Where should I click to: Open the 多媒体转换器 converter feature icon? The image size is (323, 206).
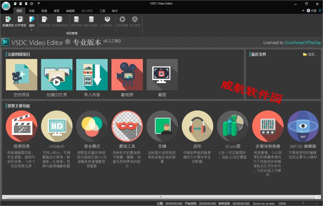pyautogui.click(x=268, y=126)
